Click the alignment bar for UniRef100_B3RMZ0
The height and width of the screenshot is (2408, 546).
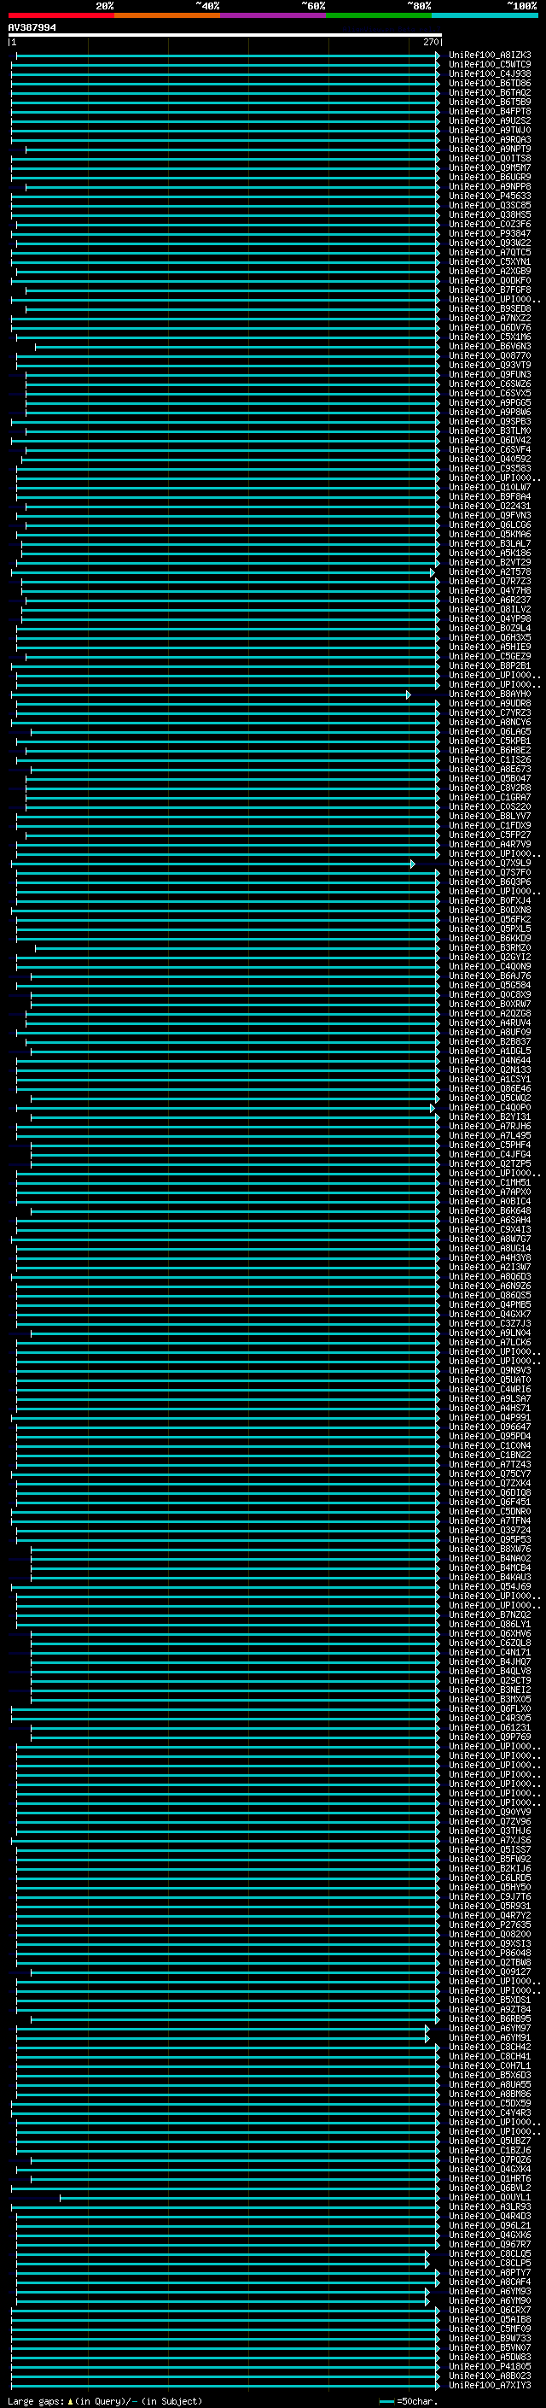[237, 948]
